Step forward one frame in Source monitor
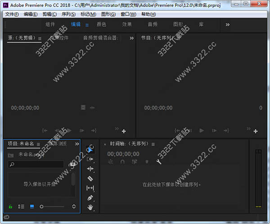270x224 pixels. point(82,131)
